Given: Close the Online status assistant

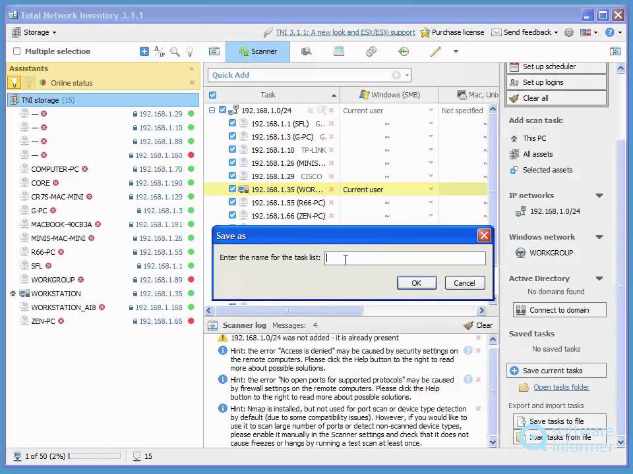Looking at the screenshot, I should point(192,83).
